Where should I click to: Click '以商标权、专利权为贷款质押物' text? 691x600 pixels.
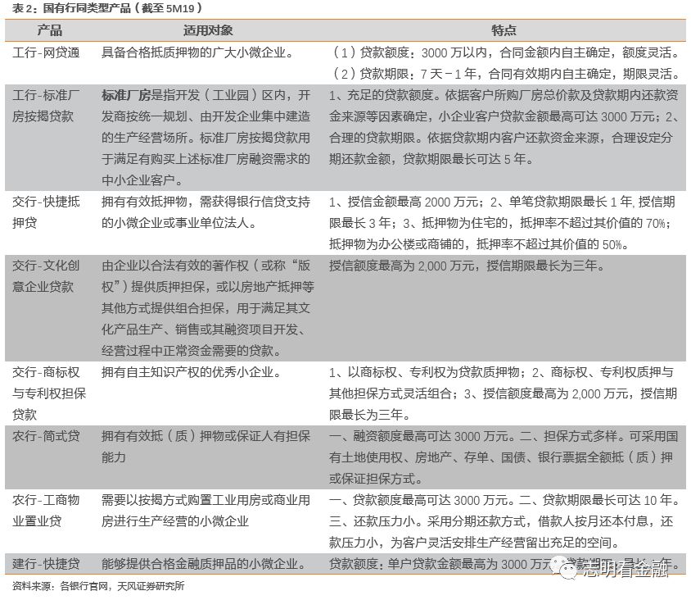coord(433,372)
